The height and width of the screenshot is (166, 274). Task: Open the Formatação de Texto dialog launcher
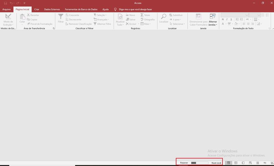(x=269, y=28)
